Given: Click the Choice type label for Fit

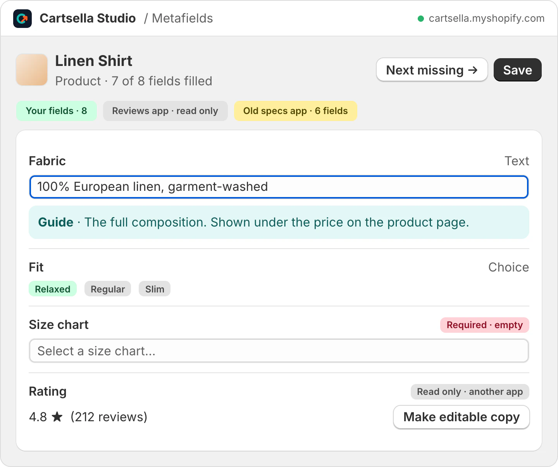Looking at the screenshot, I should (x=508, y=267).
